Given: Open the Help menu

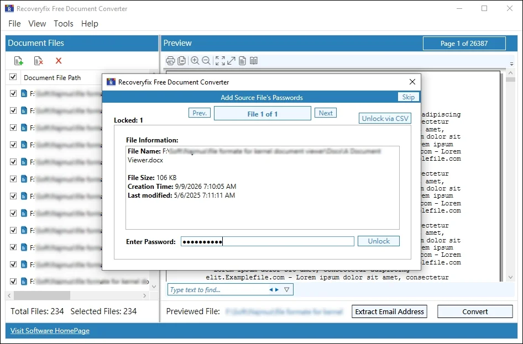Looking at the screenshot, I should (x=90, y=24).
